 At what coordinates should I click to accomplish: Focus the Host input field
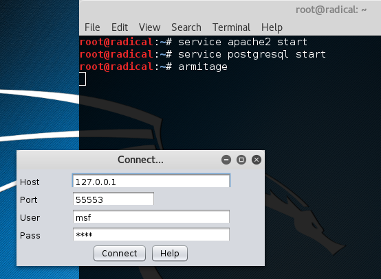(x=151, y=181)
